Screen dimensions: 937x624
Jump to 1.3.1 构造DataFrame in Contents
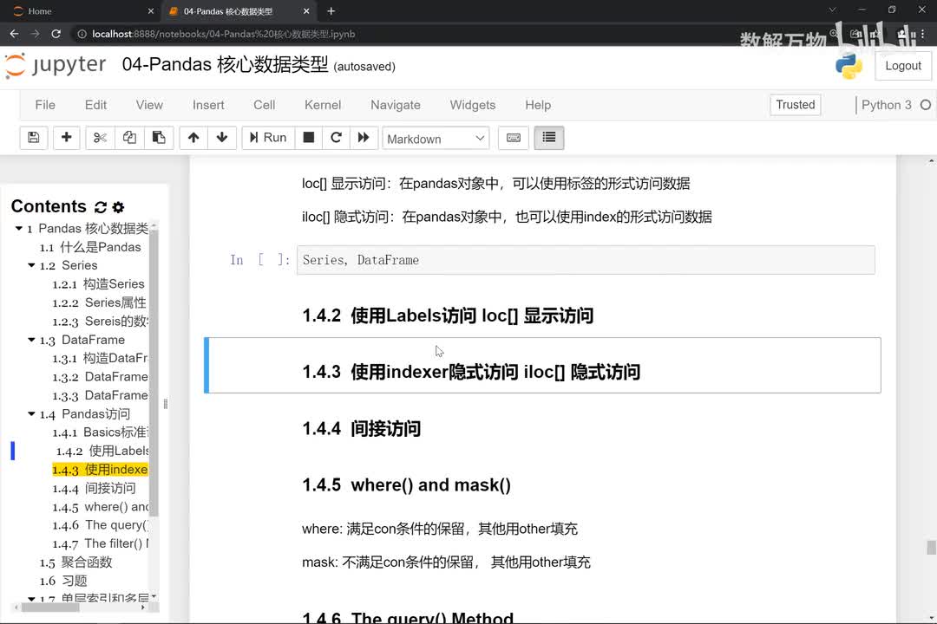click(100, 358)
